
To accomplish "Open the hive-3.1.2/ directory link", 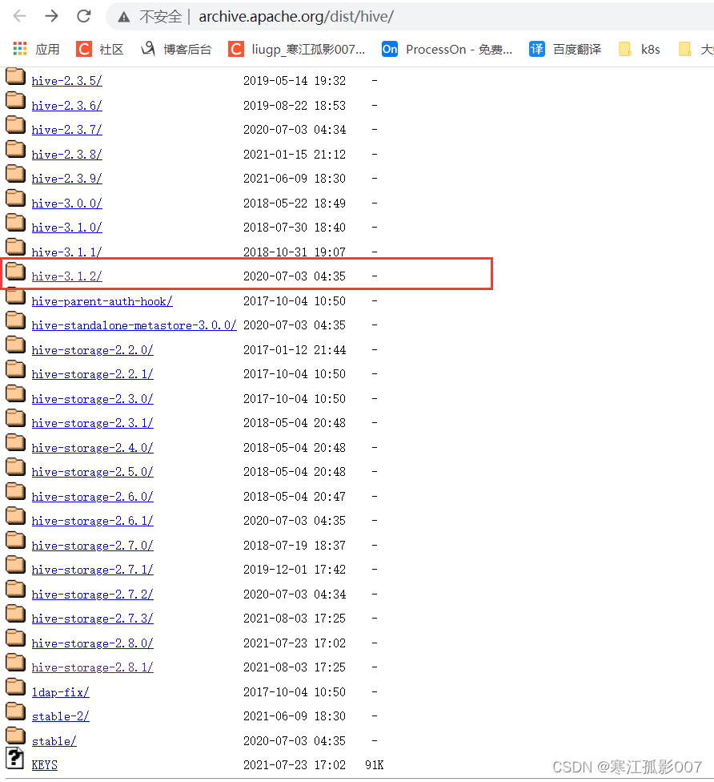I will tap(66, 276).
